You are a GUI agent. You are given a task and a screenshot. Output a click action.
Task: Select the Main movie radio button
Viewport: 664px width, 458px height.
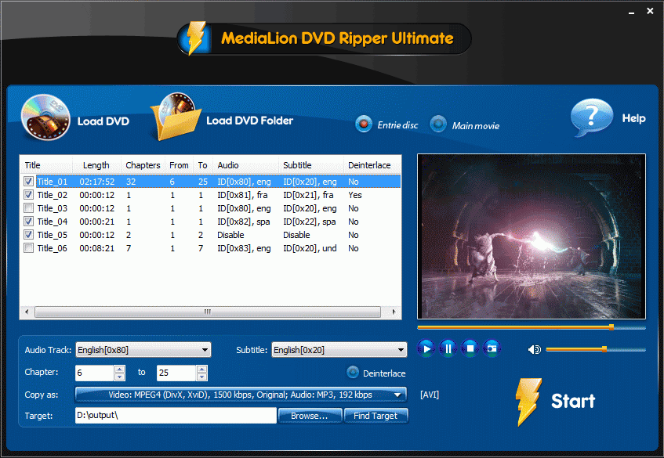point(438,124)
